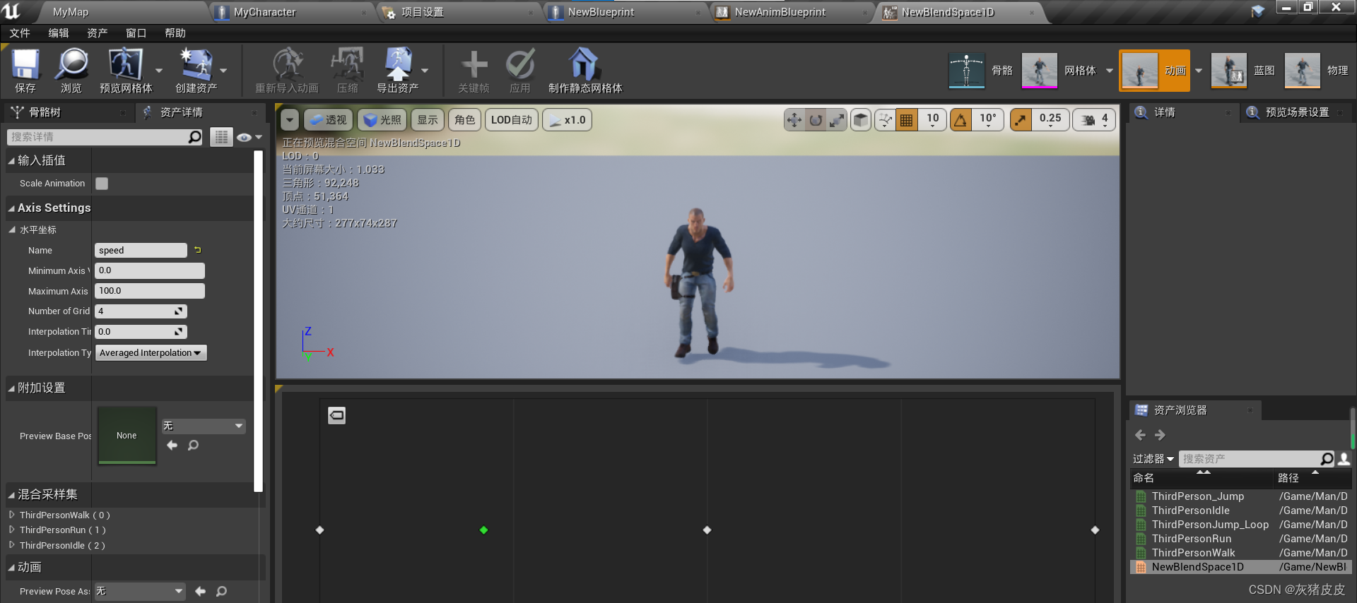
Task: Switch to the 网格体 mesh editor mode
Action: [x=1059, y=71]
